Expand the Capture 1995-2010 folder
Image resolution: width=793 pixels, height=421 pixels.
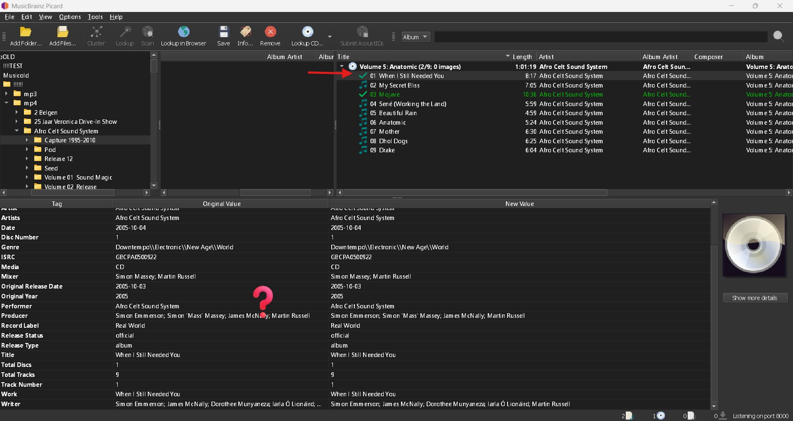pyautogui.click(x=27, y=140)
